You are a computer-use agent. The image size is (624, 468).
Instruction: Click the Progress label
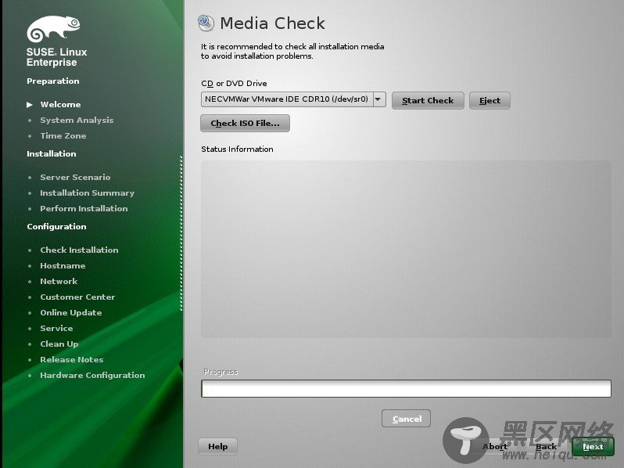[221, 372]
